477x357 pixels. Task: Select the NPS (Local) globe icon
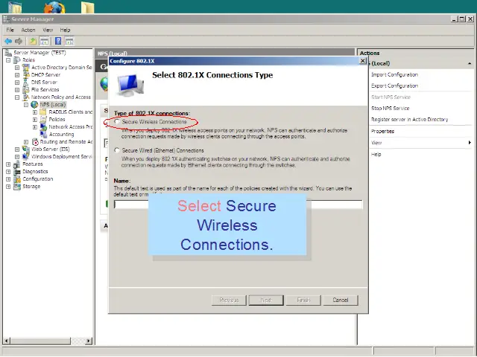(x=34, y=104)
